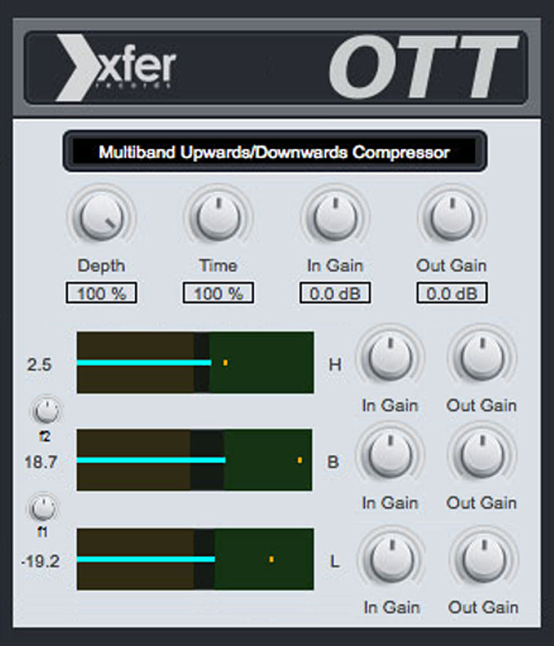Click the Time knob
The height and width of the screenshot is (646, 554).
[219, 218]
